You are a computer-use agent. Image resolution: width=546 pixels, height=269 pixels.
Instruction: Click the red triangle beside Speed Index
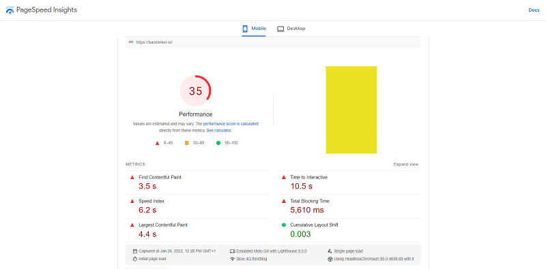[132, 201]
